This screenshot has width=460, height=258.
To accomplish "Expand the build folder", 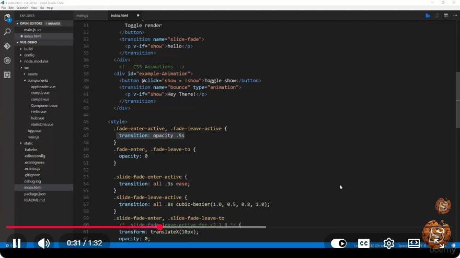I will point(28,49).
